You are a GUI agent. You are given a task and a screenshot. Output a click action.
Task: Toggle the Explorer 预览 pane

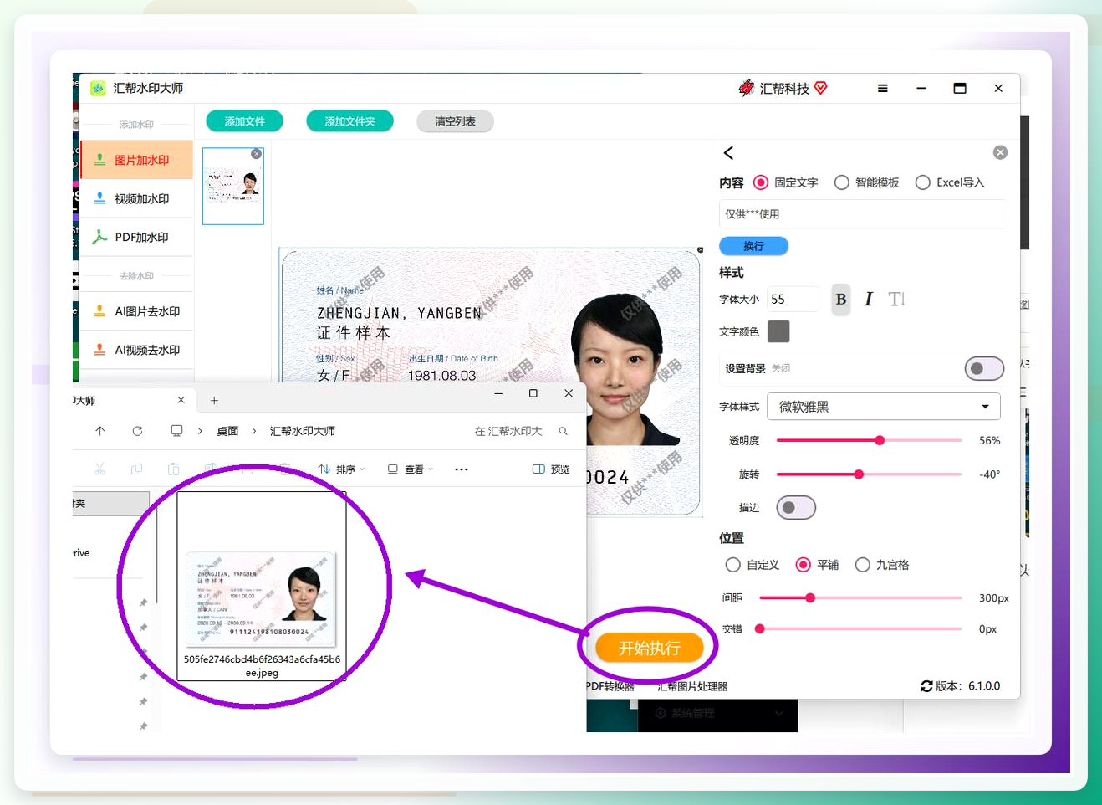point(551,469)
